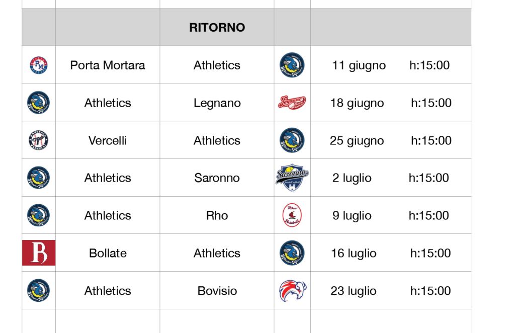Select the Athletics logo beside Legnano match
The image size is (515, 333).
pyautogui.click(x=39, y=103)
